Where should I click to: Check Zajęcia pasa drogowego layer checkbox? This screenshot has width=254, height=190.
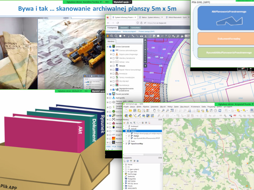[x=113, y=54]
